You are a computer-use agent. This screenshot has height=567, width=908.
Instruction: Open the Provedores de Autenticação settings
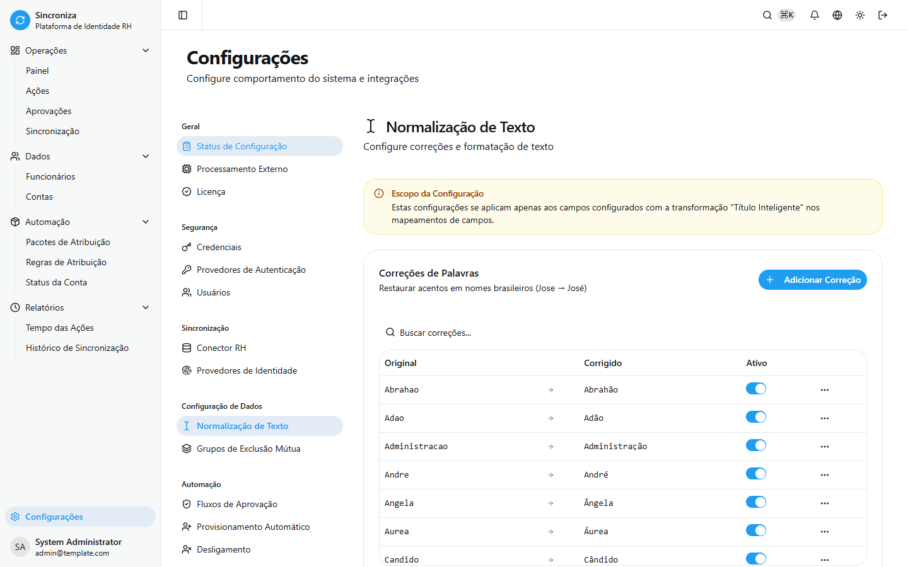point(250,269)
